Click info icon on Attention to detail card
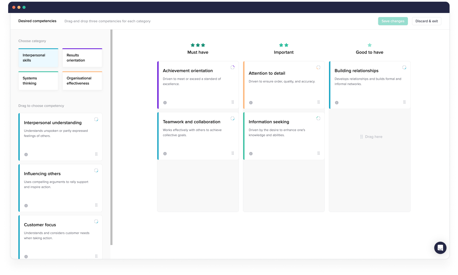Screen dimensions: 458x275 pyautogui.click(x=251, y=103)
